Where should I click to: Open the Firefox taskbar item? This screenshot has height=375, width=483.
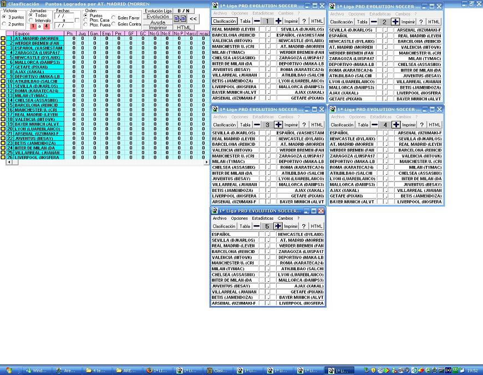pos(158,371)
